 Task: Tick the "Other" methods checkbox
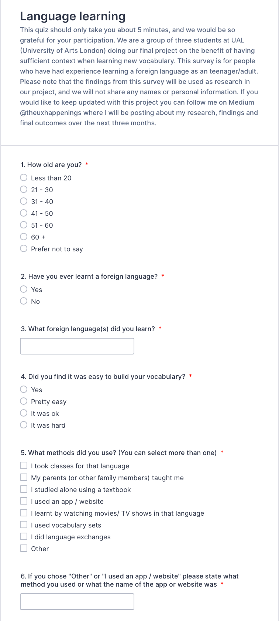tap(24, 549)
